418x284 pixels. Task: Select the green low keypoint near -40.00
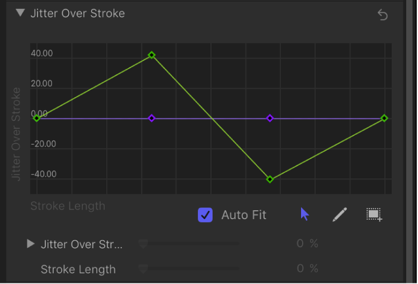[270, 179]
